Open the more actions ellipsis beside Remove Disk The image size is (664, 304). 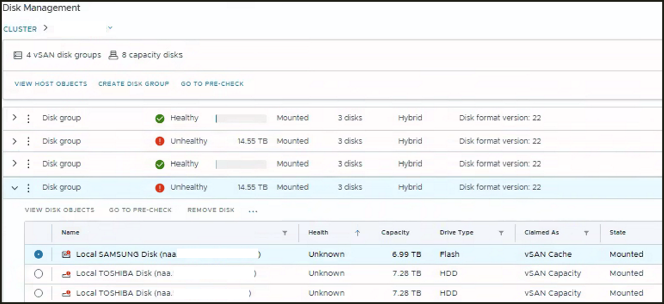(x=253, y=211)
